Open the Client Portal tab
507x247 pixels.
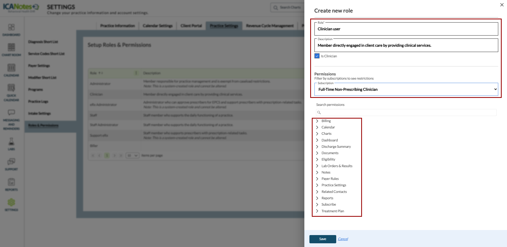point(191,26)
